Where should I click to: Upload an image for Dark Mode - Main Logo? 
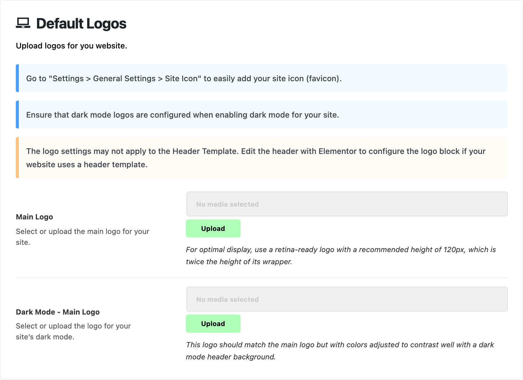(x=213, y=324)
